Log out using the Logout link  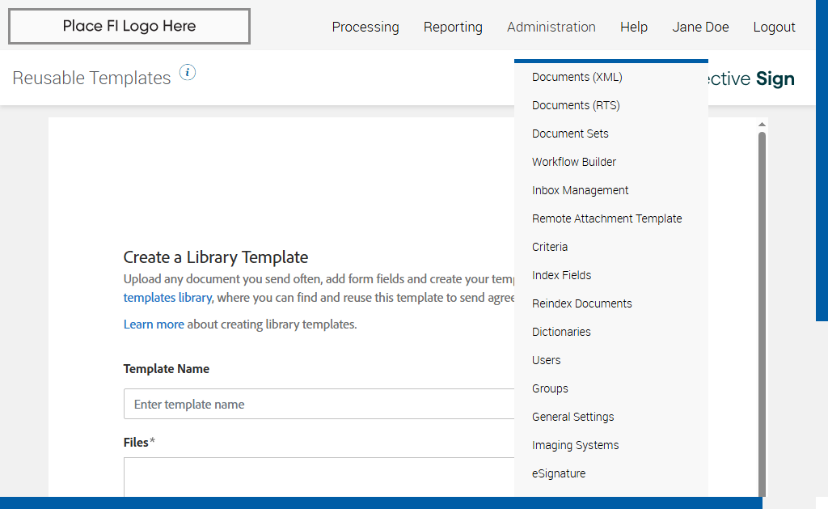tap(774, 27)
